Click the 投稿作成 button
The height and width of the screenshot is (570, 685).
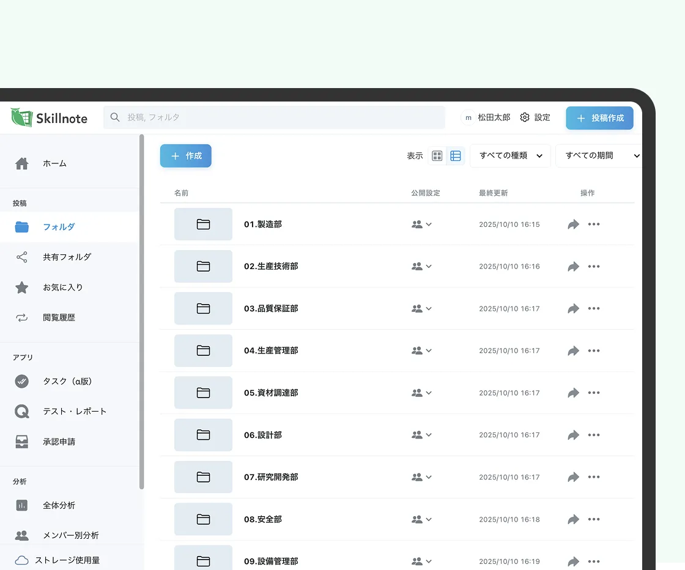point(599,118)
